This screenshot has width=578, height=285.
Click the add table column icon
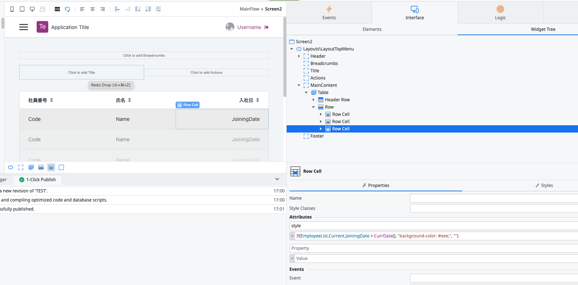(x=148, y=9)
